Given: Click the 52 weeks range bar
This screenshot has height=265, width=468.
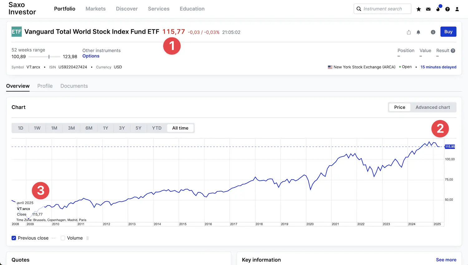Looking at the screenshot, I should point(44,57).
